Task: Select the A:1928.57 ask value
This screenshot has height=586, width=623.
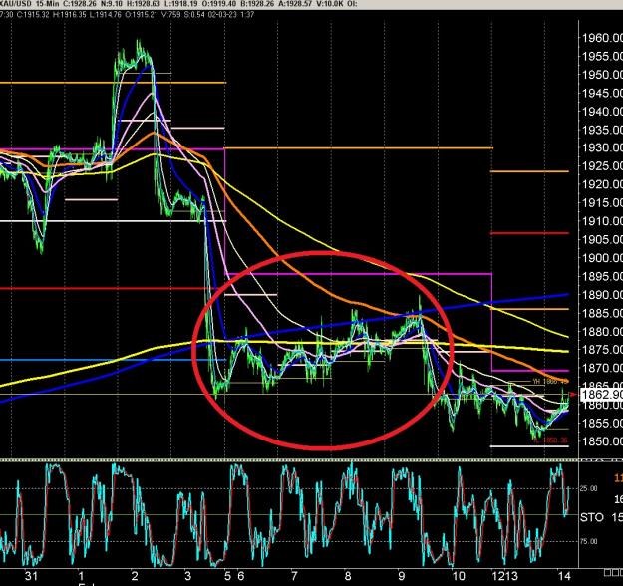Action: pyautogui.click(x=294, y=4)
